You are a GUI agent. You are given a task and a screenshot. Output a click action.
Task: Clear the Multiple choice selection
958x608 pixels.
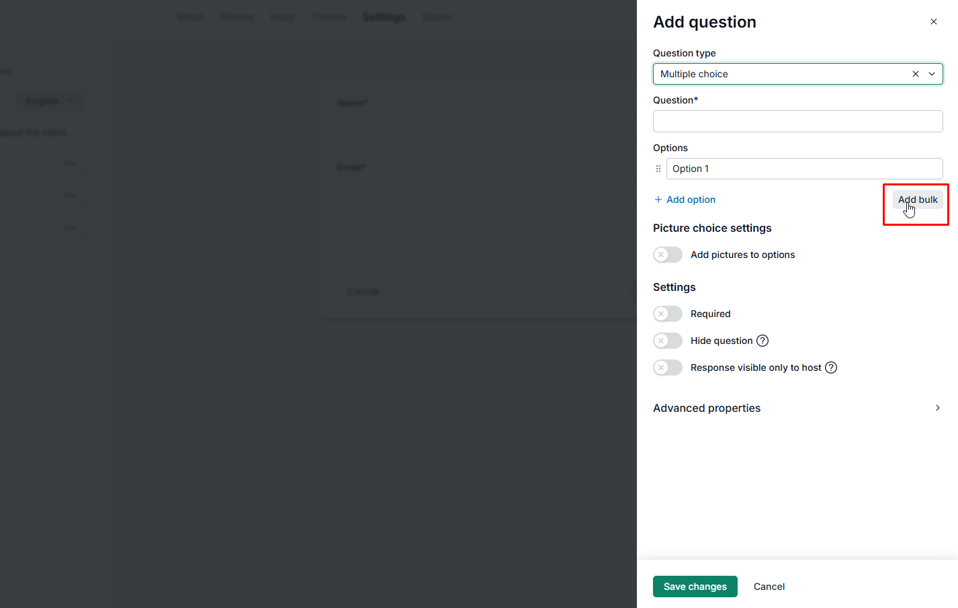[915, 74]
